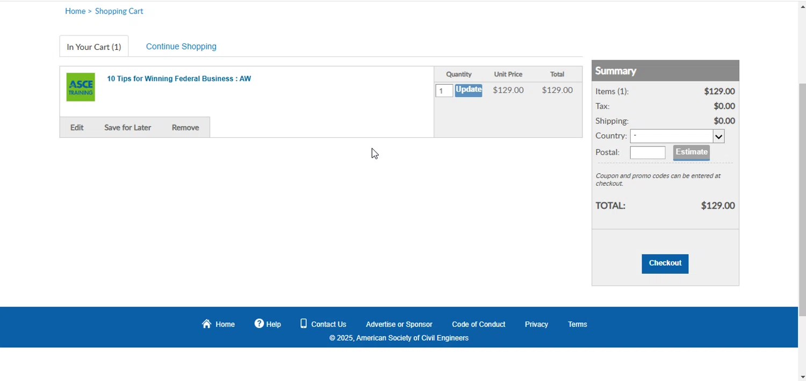
Task: Click the Quantity column header
Action: [459, 75]
